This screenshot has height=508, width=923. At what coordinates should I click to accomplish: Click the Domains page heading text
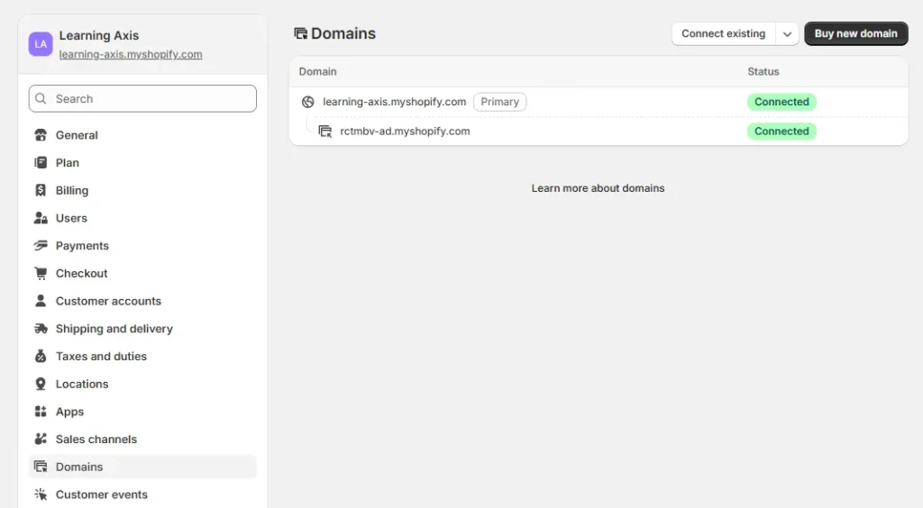[343, 33]
